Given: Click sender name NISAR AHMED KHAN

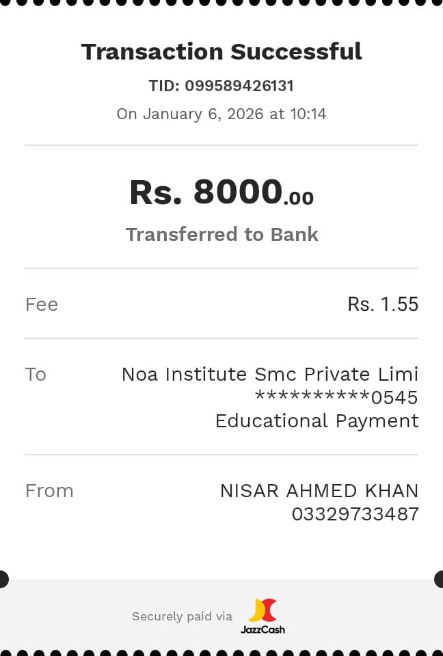Looking at the screenshot, I should tap(319, 491).
